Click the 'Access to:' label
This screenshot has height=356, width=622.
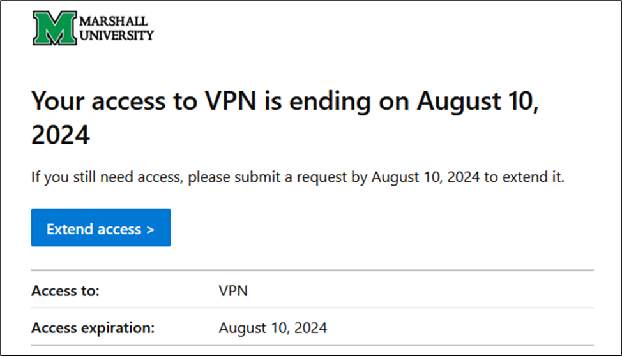65,291
